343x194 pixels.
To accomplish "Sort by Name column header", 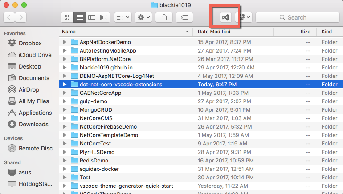I will coord(69,32).
